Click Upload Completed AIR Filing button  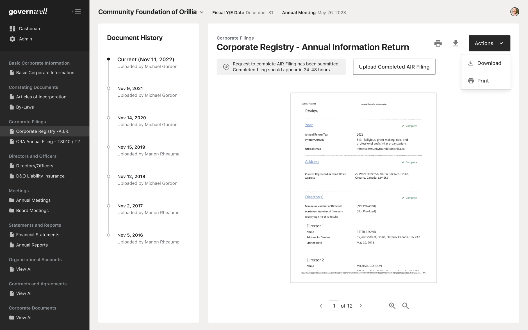point(394,67)
